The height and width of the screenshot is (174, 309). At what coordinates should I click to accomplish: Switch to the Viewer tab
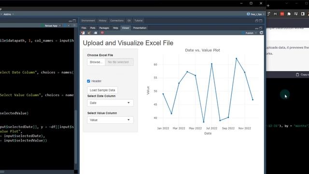126,28
